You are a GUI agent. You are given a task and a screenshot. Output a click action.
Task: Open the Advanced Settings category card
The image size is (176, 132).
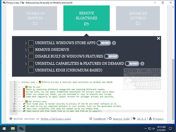138,18
